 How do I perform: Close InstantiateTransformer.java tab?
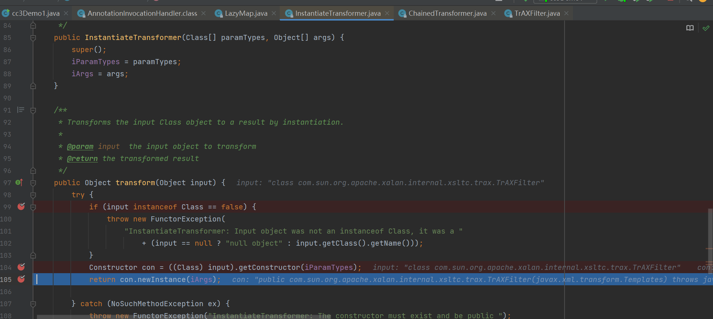(x=387, y=14)
